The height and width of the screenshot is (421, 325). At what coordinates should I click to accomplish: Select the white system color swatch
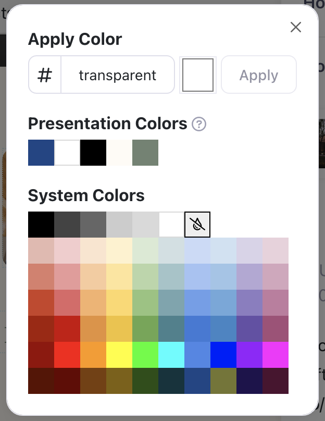click(171, 225)
